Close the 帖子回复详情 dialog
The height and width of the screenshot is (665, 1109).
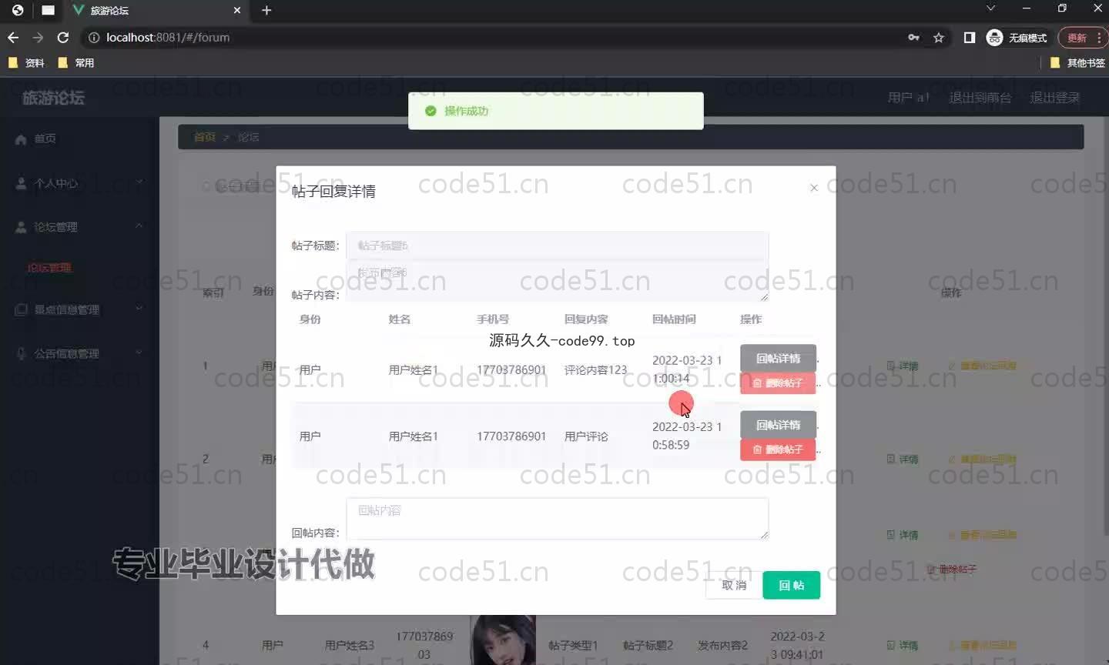[814, 188]
